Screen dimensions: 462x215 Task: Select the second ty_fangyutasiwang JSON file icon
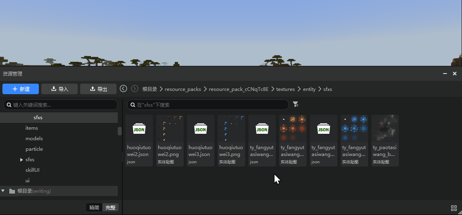coord(324,129)
